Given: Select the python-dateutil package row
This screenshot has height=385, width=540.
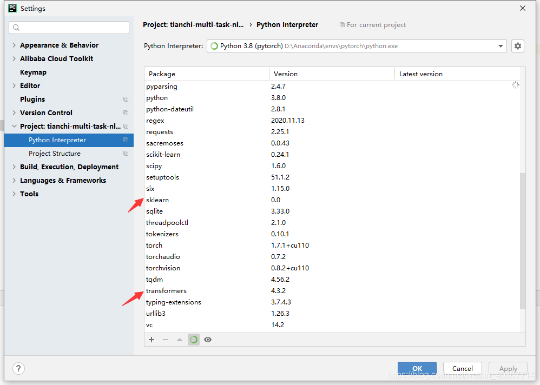Looking at the screenshot, I should (x=332, y=109).
